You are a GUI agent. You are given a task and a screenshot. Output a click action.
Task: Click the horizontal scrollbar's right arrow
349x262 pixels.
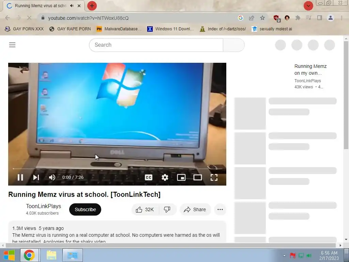click(x=340, y=245)
